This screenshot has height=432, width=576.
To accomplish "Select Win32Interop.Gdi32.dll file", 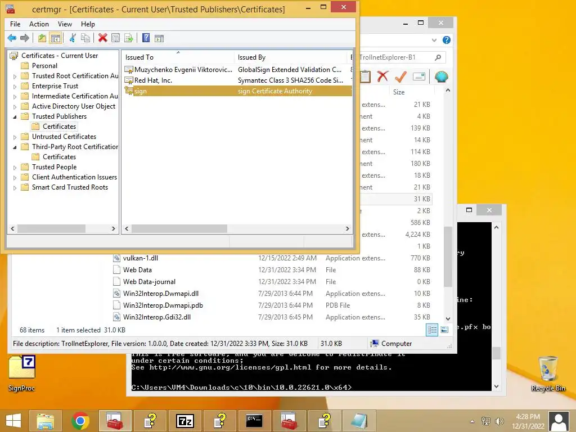I will pos(157,317).
